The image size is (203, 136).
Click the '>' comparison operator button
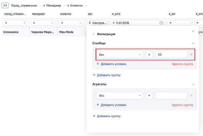(149, 55)
